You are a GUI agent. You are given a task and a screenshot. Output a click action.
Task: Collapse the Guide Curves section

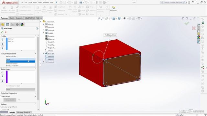pyautogui.click(x=35, y=69)
